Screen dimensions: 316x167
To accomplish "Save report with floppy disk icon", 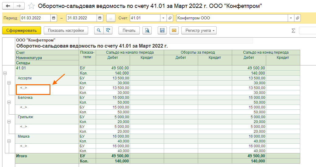I will [162, 31].
